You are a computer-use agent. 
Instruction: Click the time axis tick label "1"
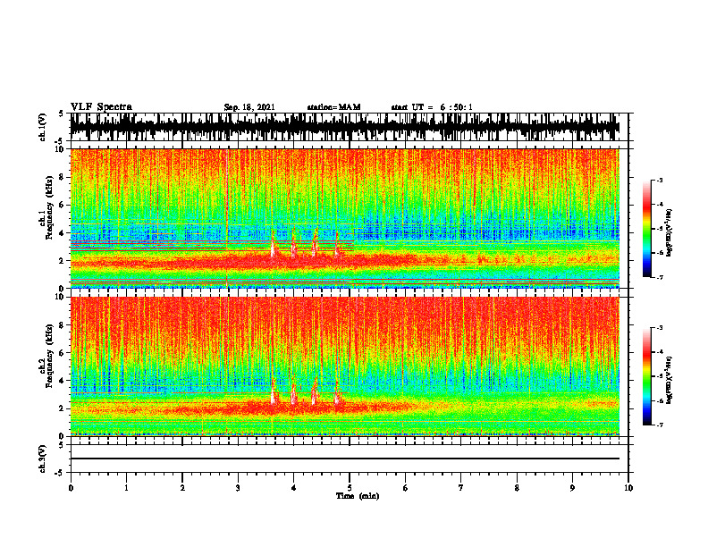(x=126, y=488)
